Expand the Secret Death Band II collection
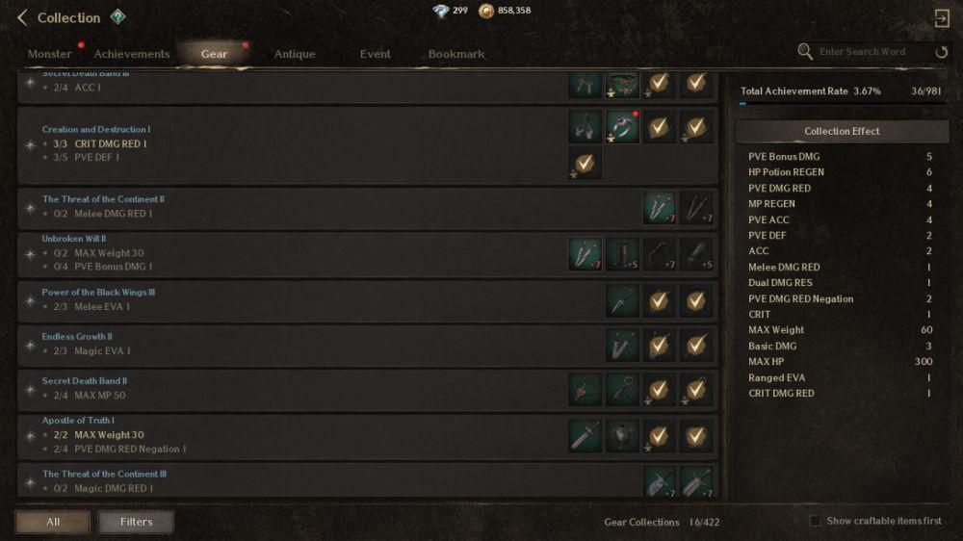The width and height of the screenshot is (963, 541). [368, 389]
